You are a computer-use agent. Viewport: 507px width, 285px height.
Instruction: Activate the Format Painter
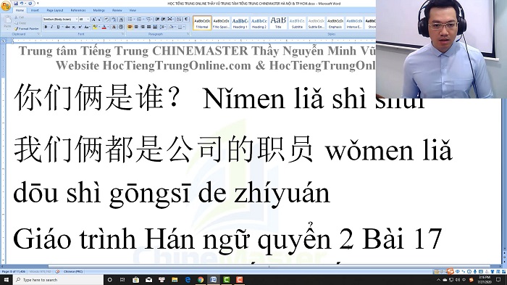pos(28,28)
